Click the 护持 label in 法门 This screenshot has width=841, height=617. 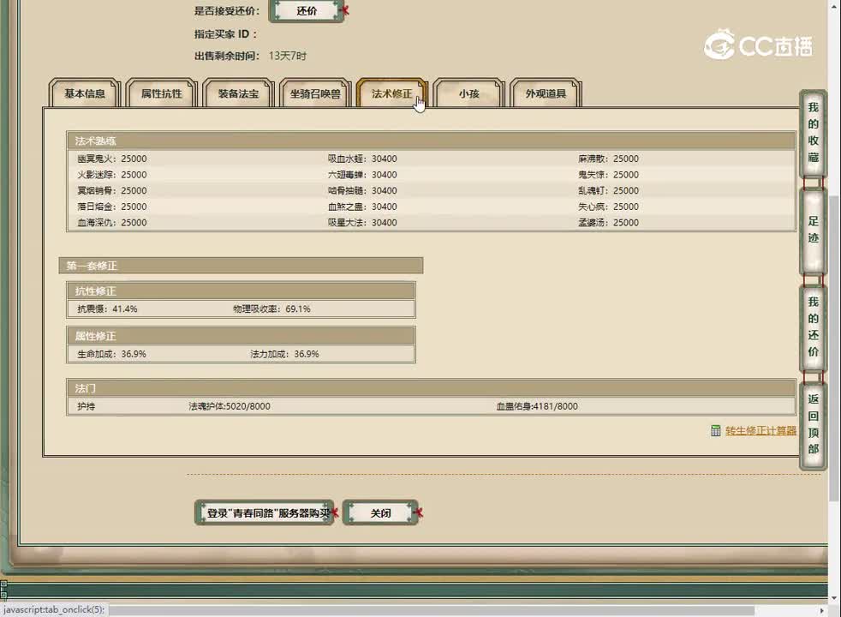pos(86,407)
